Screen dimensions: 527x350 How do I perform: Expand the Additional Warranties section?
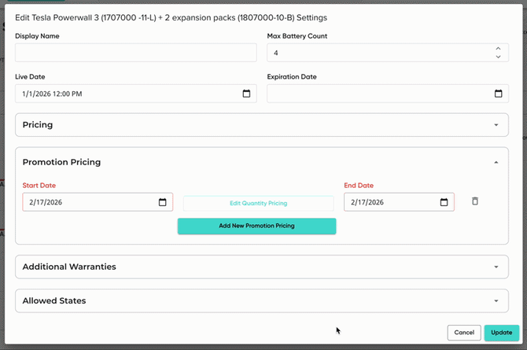pos(496,267)
